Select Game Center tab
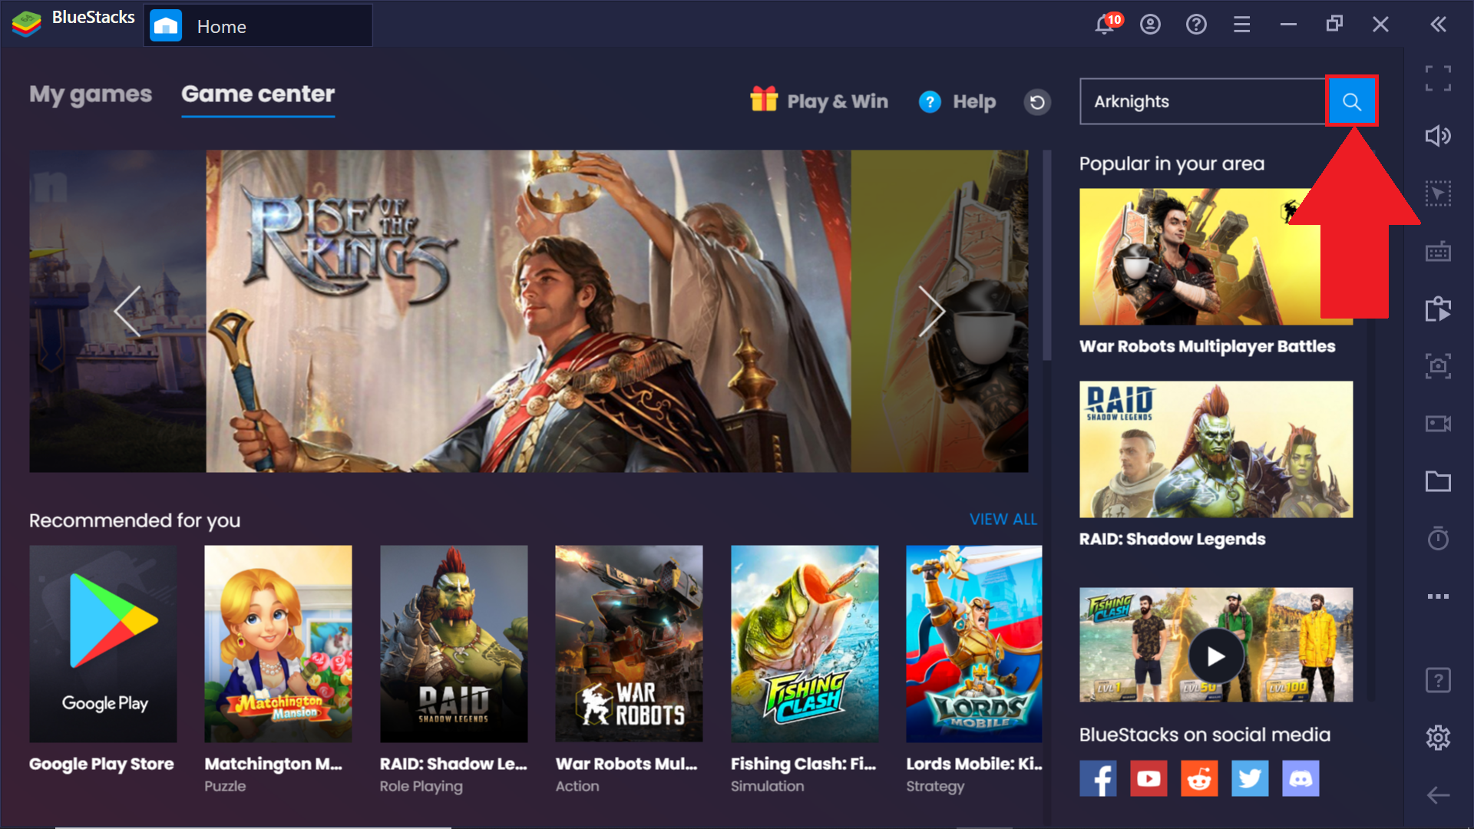Viewport: 1474px width, 829px height. click(x=256, y=94)
